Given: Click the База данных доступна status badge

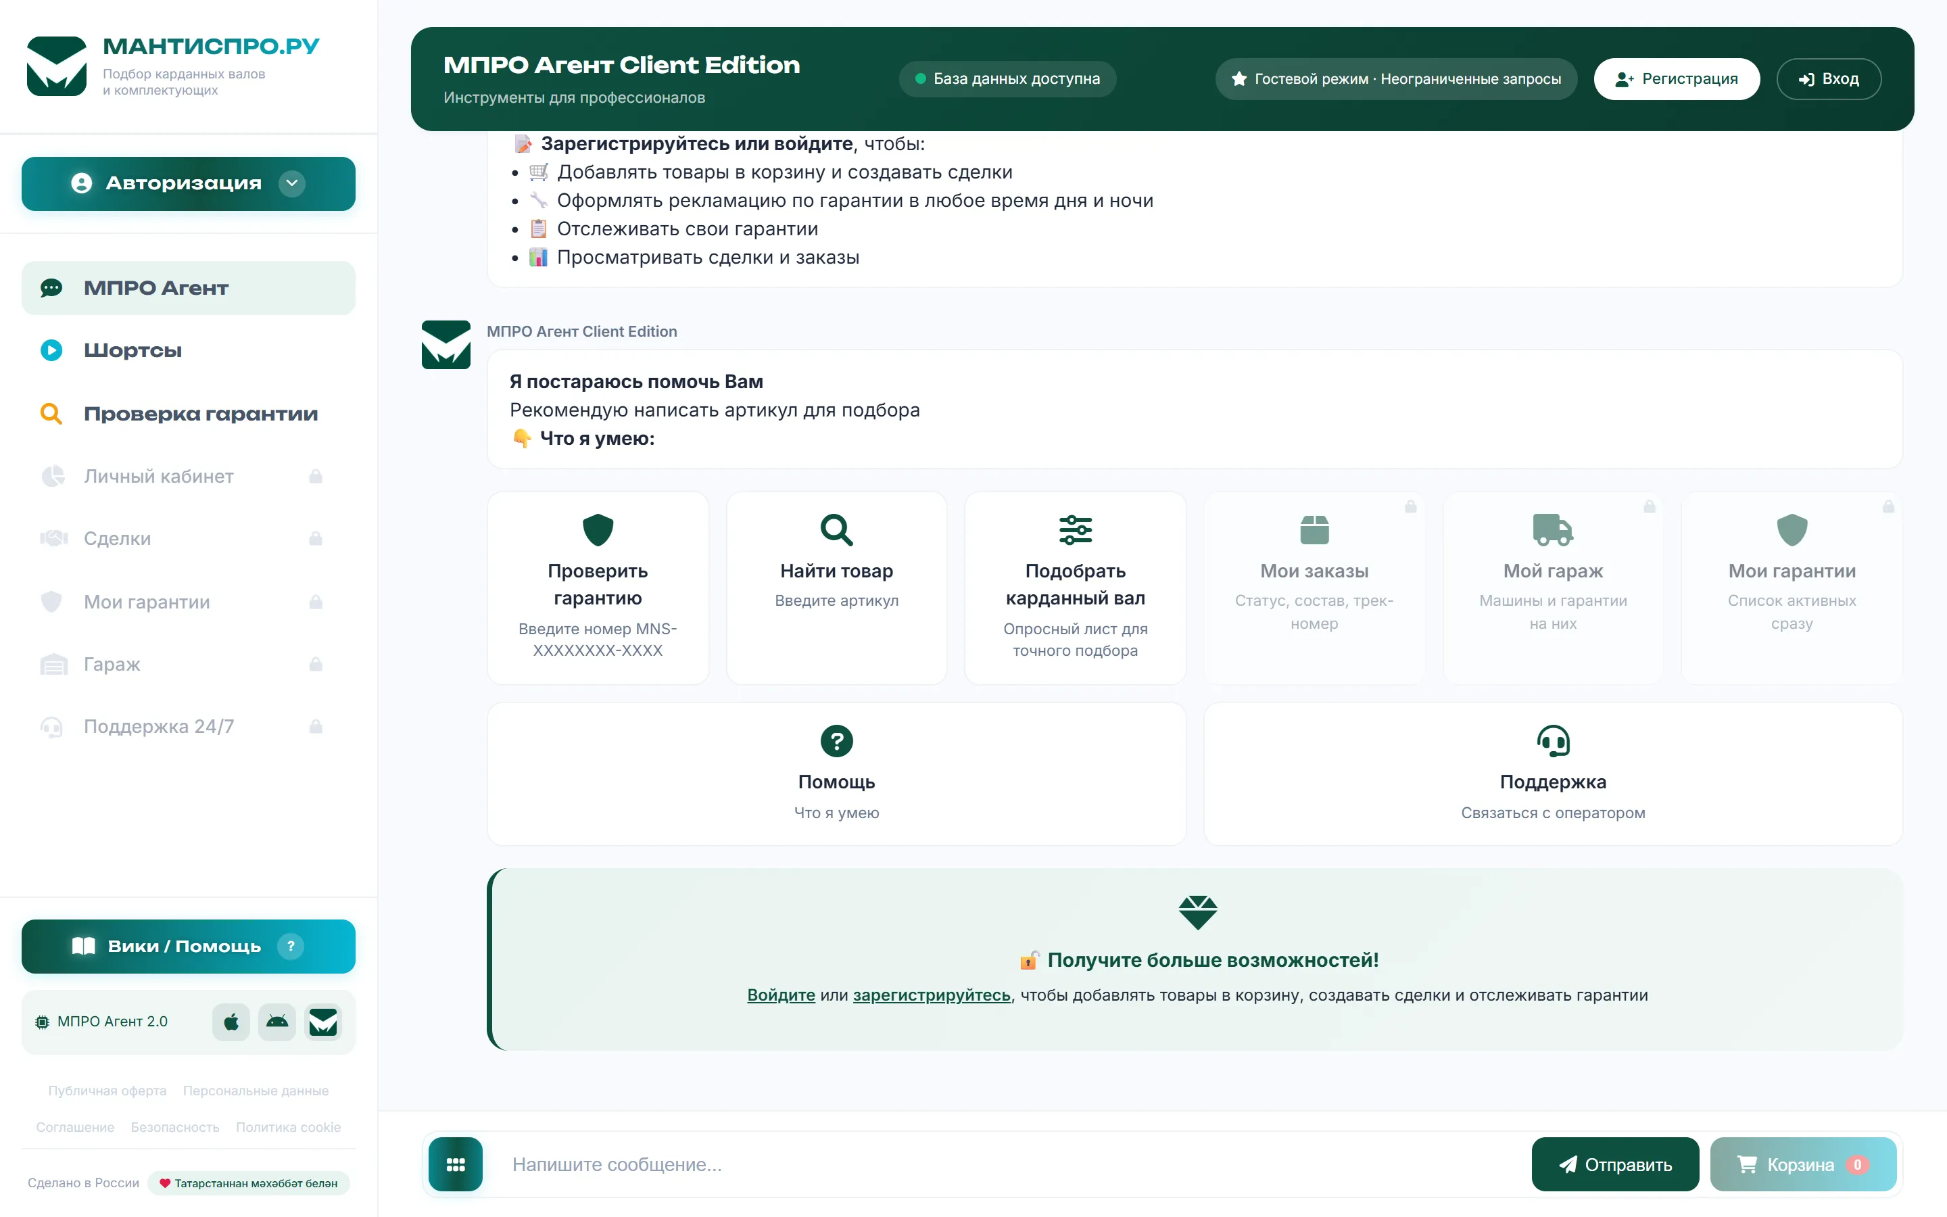Looking at the screenshot, I should [x=1007, y=79].
